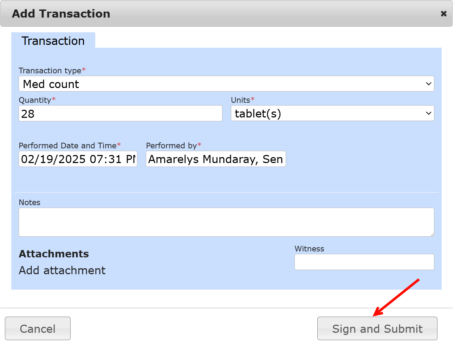Viewport: 454px width, 351px height.
Task: Focus the Witness input box
Action: click(364, 262)
